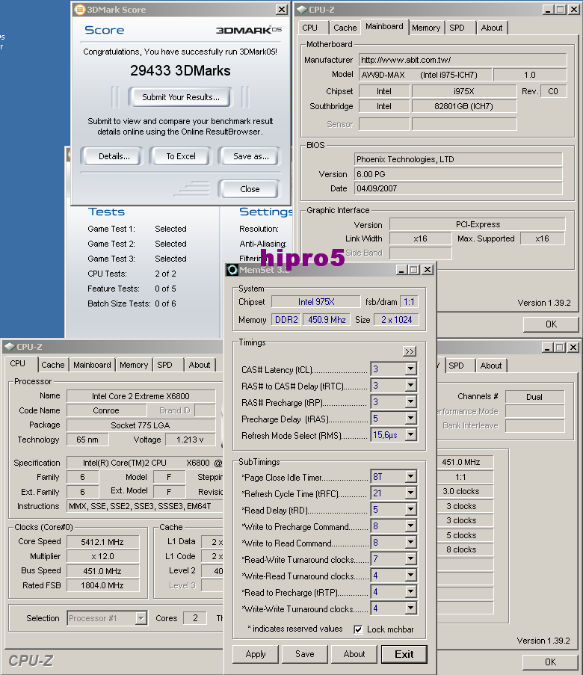Screen dimensions: 583x675
Task: Click the CPU-Z icon in top-right window title
Action: pos(302,10)
